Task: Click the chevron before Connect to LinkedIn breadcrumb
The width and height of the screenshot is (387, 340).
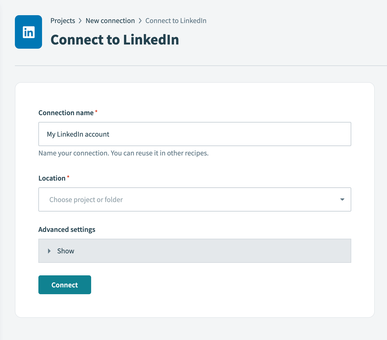Action: [x=140, y=21]
